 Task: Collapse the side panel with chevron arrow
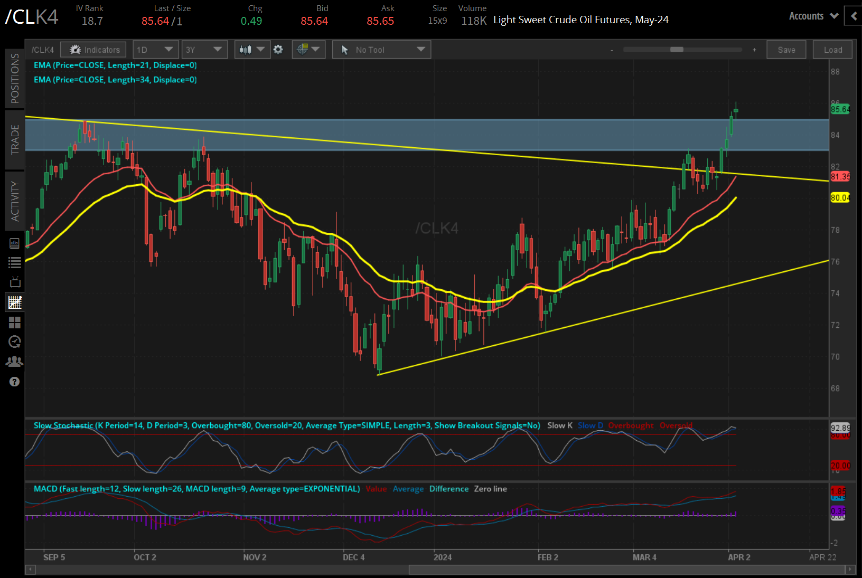pos(854,16)
